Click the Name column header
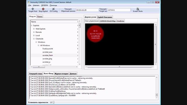187x105 pixels. [54, 22]
